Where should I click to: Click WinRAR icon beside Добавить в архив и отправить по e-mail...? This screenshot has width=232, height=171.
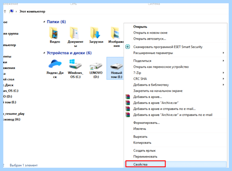128,109
